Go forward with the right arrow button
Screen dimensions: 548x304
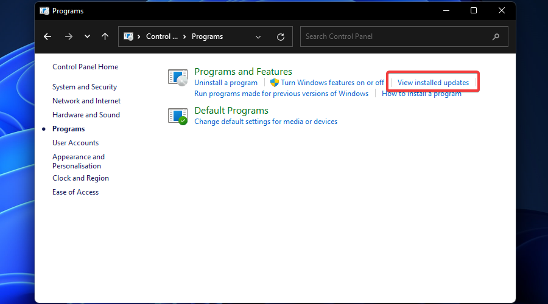pos(69,36)
